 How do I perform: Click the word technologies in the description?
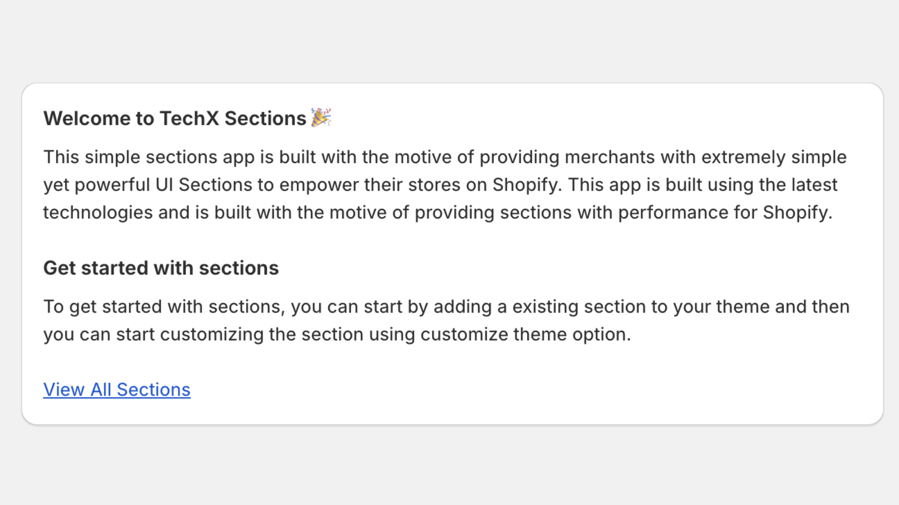tap(98, 213)
